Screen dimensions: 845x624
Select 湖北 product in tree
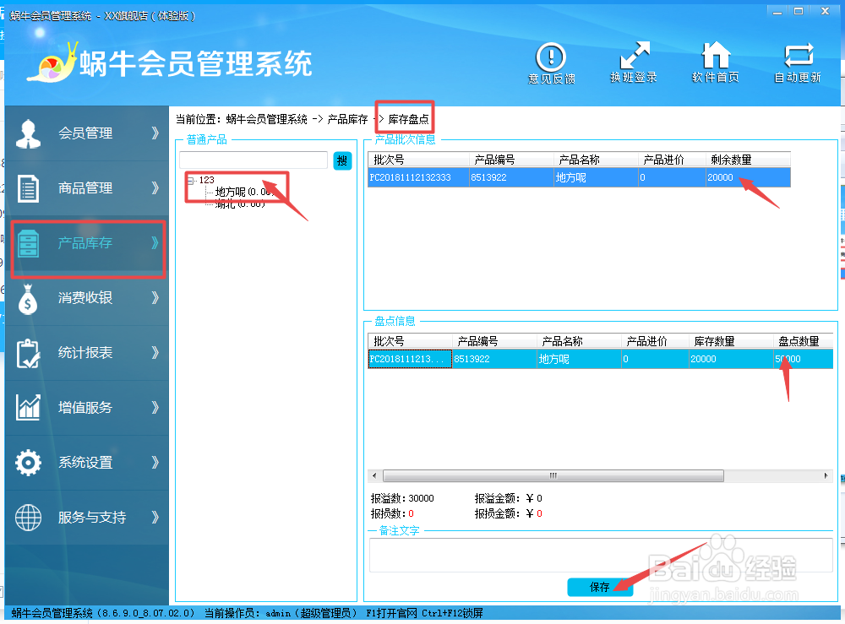(x=240, y=204)
